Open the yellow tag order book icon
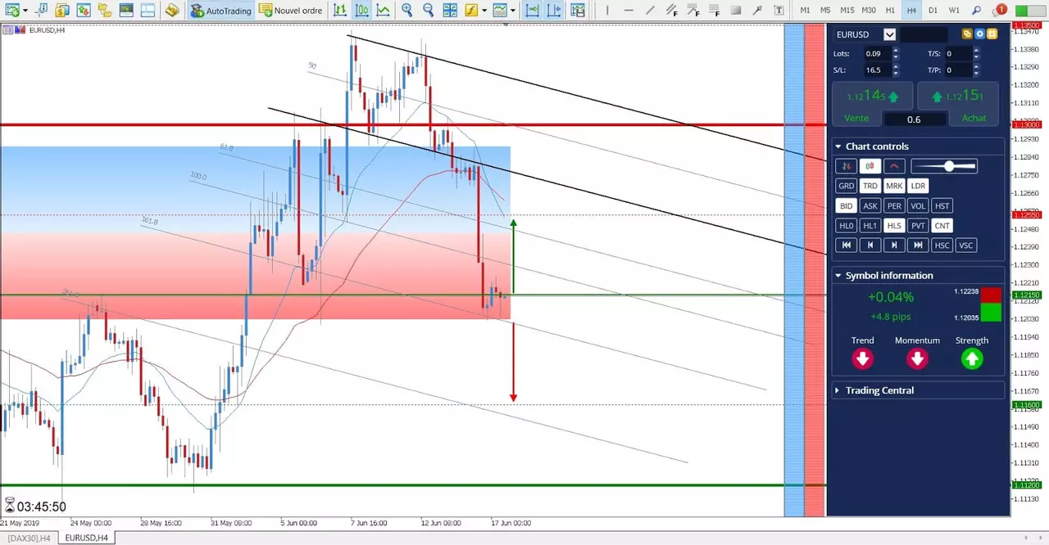 172,10
